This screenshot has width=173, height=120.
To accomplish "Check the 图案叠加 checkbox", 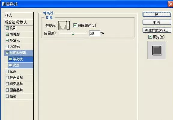I will 7,90.
